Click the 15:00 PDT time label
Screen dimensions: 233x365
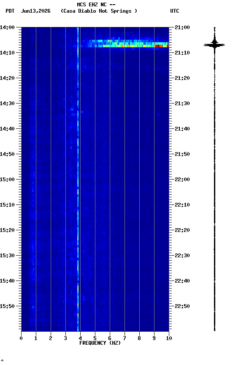pyautogui.click(x=7, y=180)
